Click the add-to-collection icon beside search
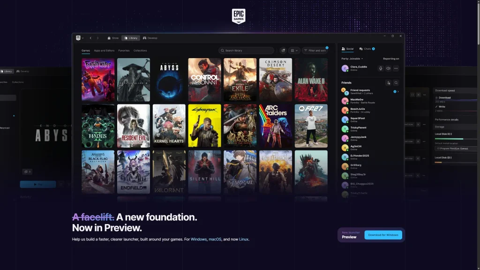480x270 pixels. point(283,51)
